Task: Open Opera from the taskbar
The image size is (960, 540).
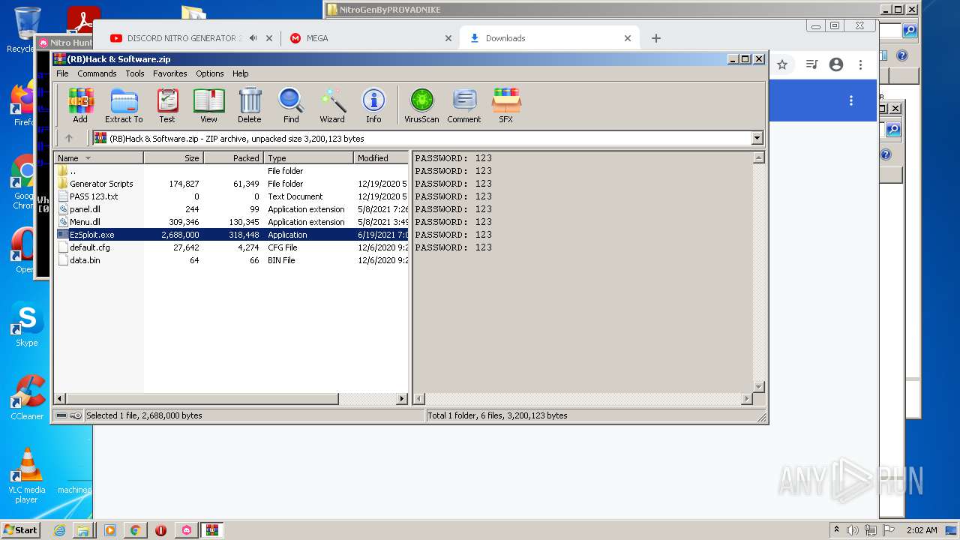Action: [160, 530]
